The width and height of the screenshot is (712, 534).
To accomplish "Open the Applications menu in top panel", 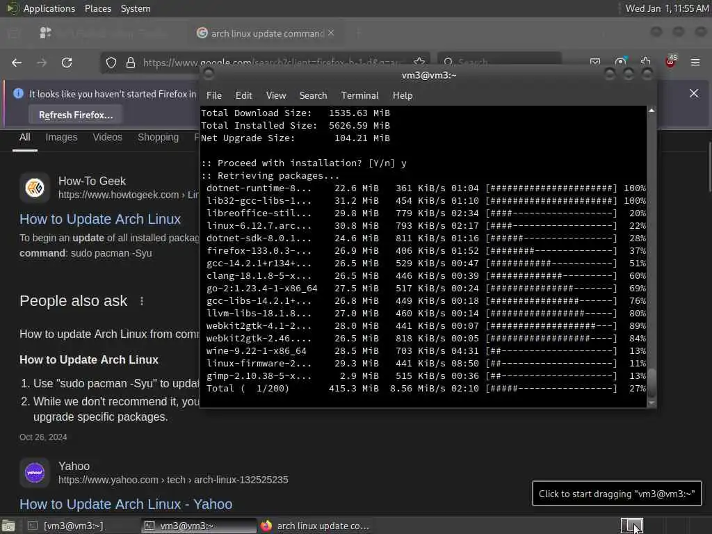I will click(x=49, y=8).
